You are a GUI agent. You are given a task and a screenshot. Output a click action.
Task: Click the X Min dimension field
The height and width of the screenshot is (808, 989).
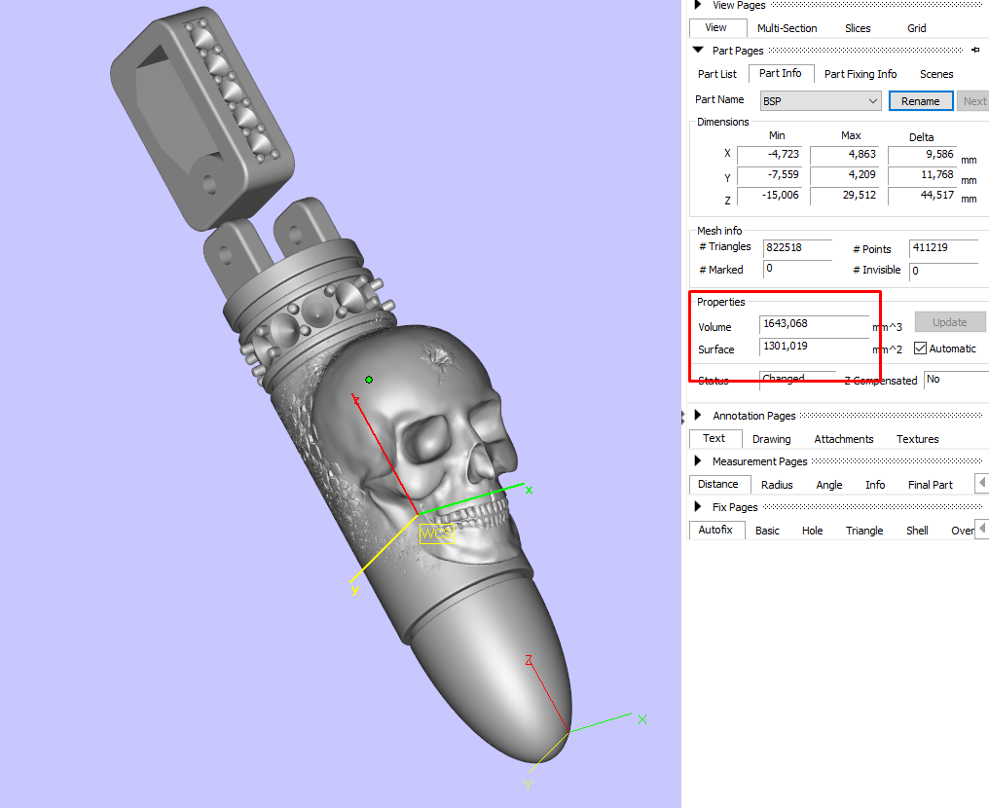pyautogui.click(x=770, y=154)
